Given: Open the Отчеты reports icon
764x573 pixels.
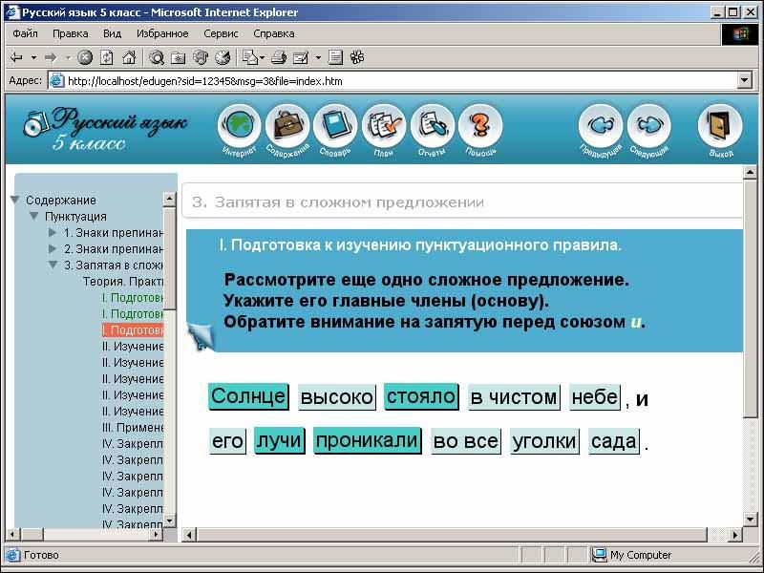Looking at the screenshot, I should pos(432,127).
